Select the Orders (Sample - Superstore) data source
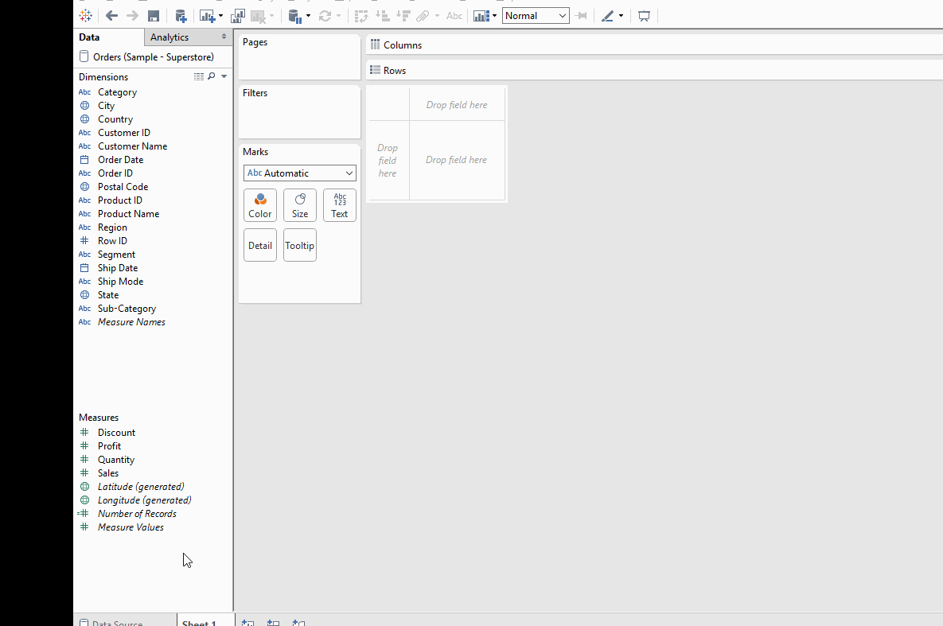943x626 pixels. point(153,57)
